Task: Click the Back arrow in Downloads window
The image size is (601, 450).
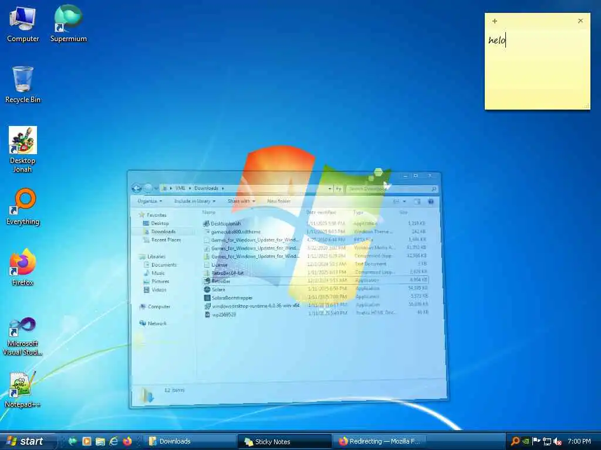Action: point(136,188)
